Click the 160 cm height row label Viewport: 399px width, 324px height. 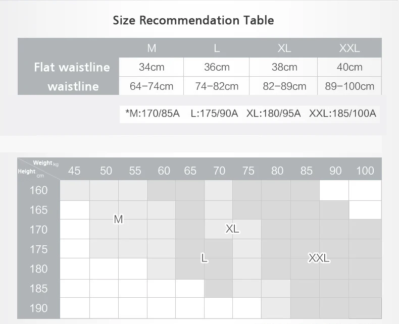point(39,190)
